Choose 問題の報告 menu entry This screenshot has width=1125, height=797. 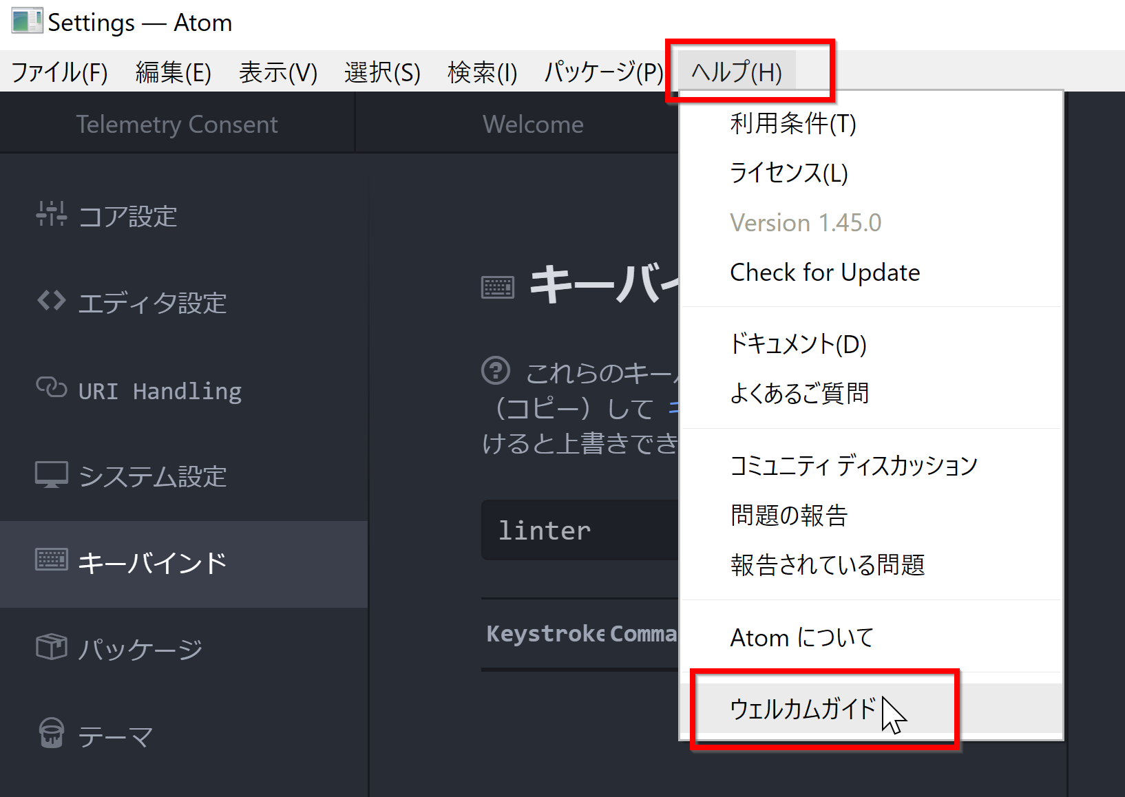coord(871,515)
